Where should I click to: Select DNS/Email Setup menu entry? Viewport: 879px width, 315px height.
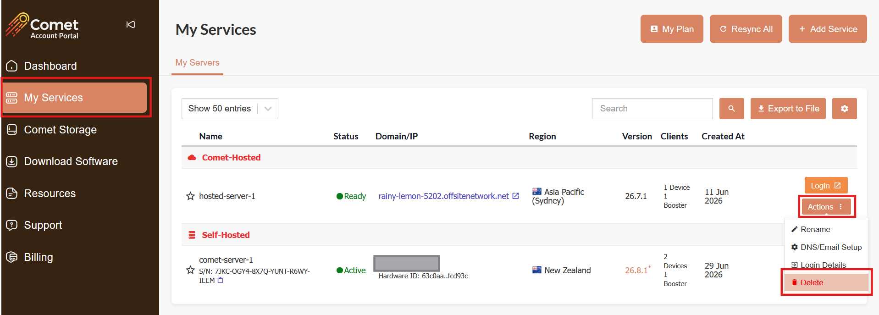[826, 247]
